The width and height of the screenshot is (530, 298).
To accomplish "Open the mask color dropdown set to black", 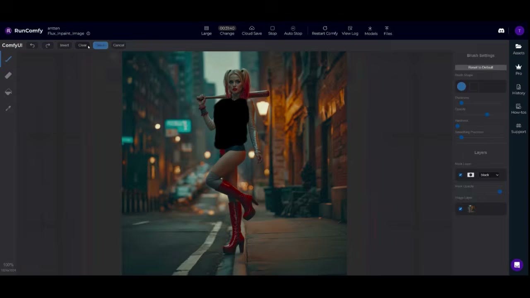I will 489,175.
